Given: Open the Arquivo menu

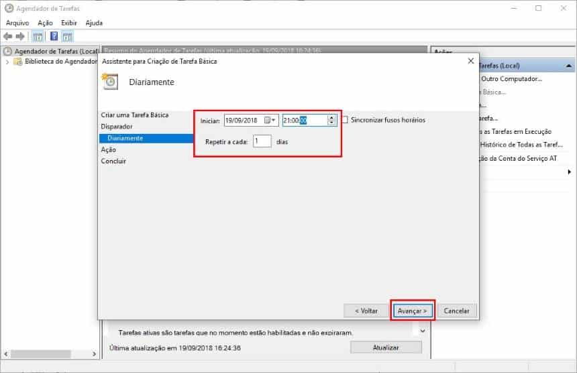Looking at the screenshot, I should pos(17,23).
